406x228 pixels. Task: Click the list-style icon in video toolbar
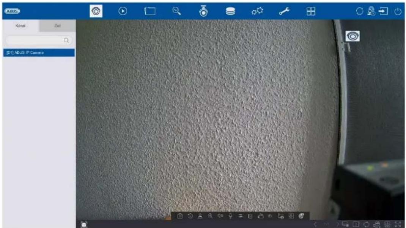pos(250,216)
